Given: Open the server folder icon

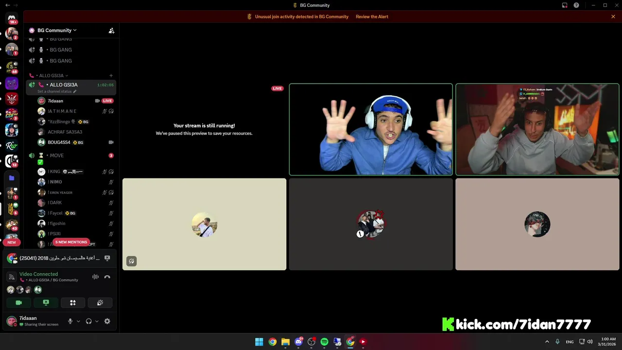Looking at the screenshot, I should click(x=12, y=178).
